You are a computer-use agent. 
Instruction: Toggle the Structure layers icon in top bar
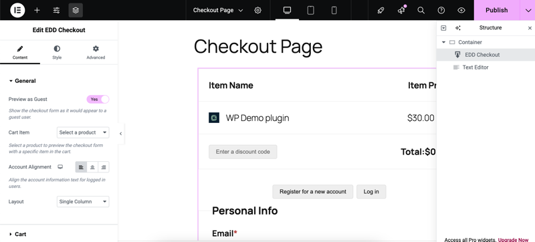tap(76, 10)
